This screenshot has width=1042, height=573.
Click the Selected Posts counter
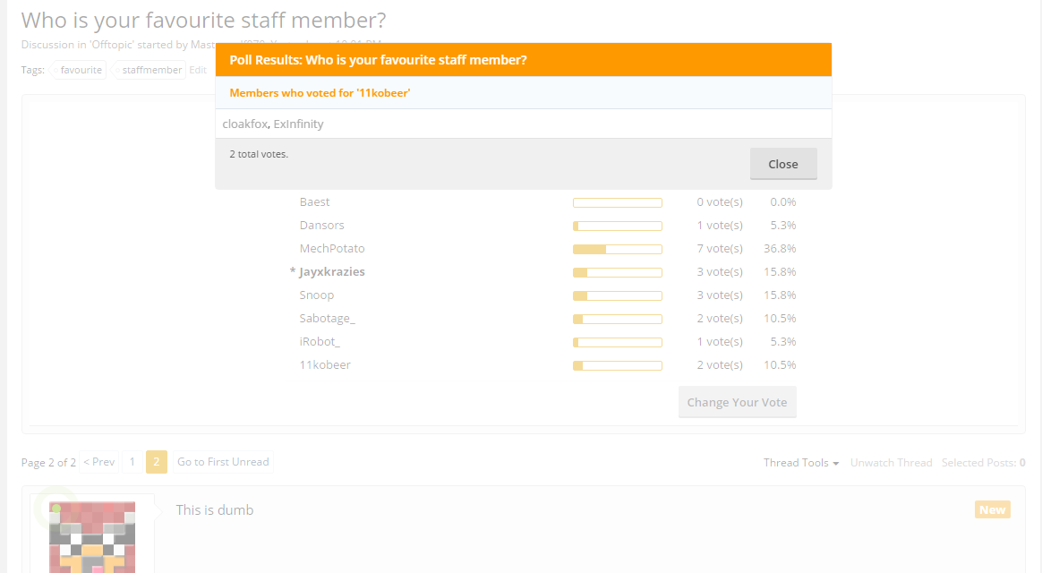point(983,463)
